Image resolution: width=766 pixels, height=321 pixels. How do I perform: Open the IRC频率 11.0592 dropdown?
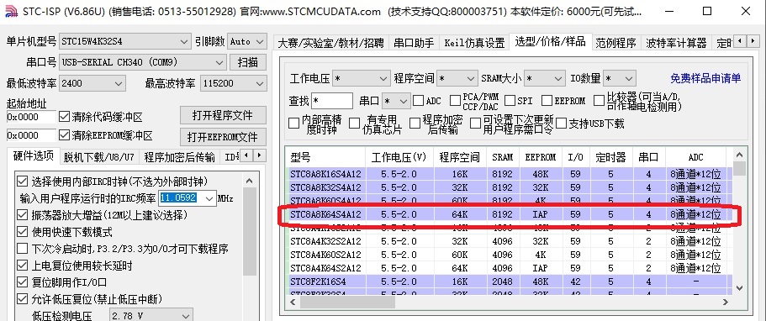tap(188, 198)
